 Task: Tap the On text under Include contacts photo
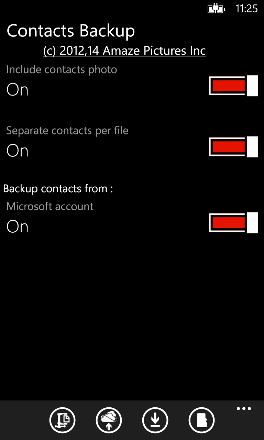[18, 90]
